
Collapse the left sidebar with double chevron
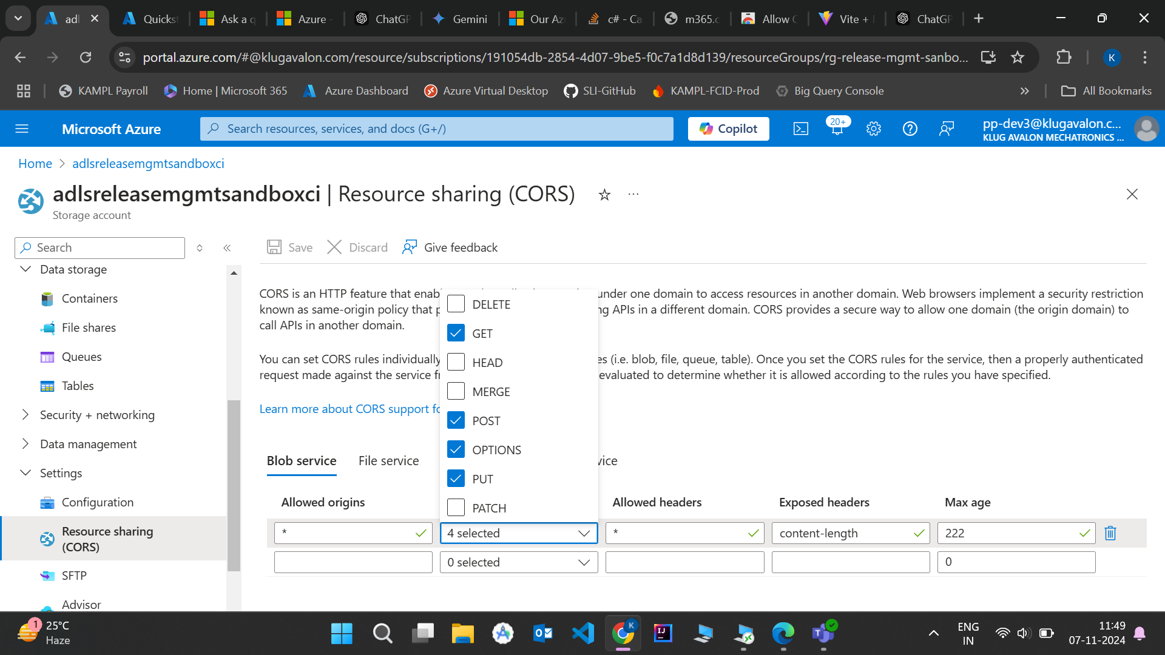[228, 247]
